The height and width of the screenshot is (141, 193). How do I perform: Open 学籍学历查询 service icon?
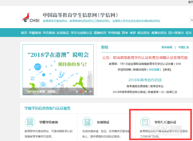pyautogui.click(x=30, y=122)
